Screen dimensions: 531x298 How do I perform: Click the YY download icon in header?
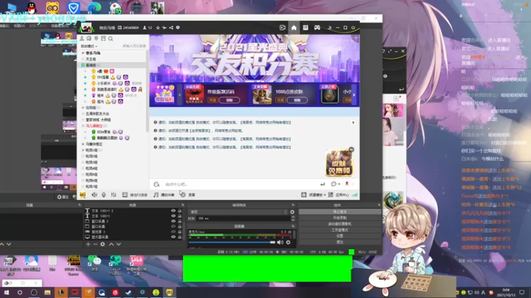329,28
